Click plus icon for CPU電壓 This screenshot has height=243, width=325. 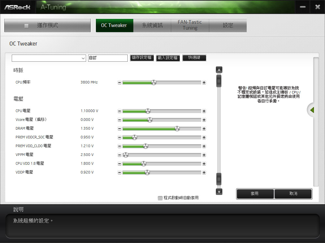(204, 111)
